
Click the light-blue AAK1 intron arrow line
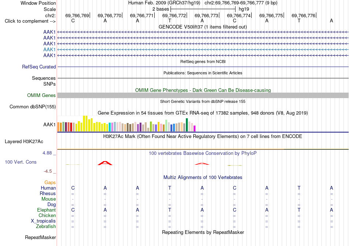click(x=203, y=49)
